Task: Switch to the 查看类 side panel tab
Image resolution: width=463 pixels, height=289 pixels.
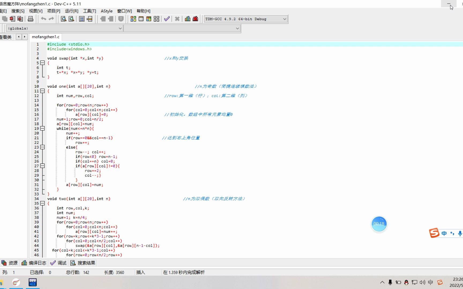Action: point(6,37)
